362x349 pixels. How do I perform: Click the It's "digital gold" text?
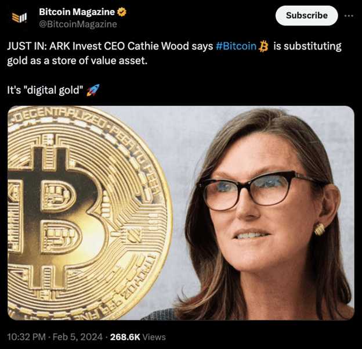pyautogui.click(x=45, y=90)
